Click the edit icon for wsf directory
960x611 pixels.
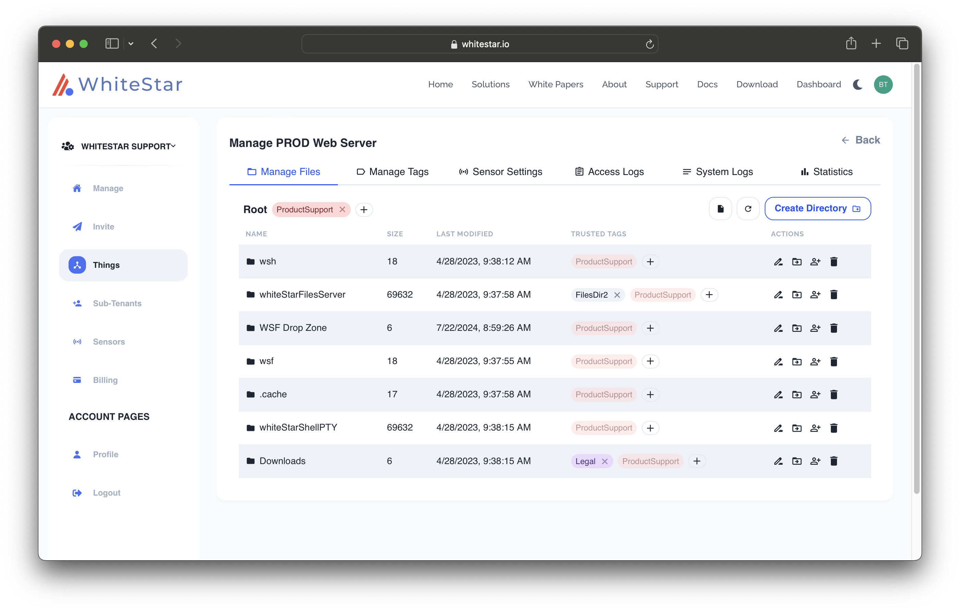pos(777,361)
